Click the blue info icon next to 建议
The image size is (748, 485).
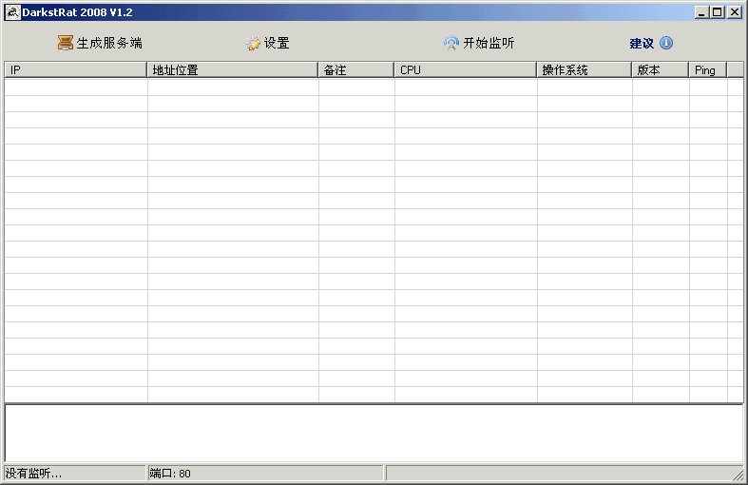tap(666, 43)
